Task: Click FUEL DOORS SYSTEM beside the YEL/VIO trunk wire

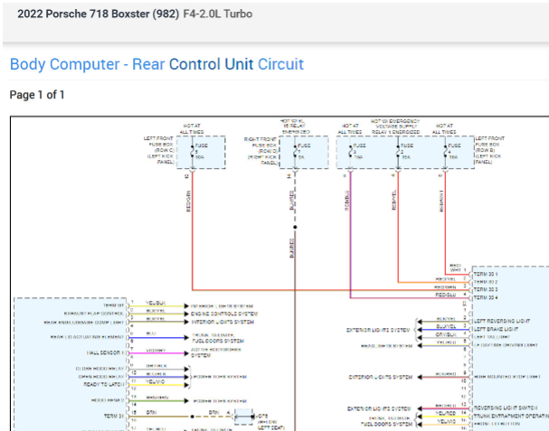Action: point(386,424)
